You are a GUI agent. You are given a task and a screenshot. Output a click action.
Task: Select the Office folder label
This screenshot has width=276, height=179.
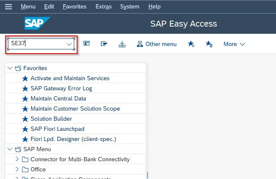point(38,170)
